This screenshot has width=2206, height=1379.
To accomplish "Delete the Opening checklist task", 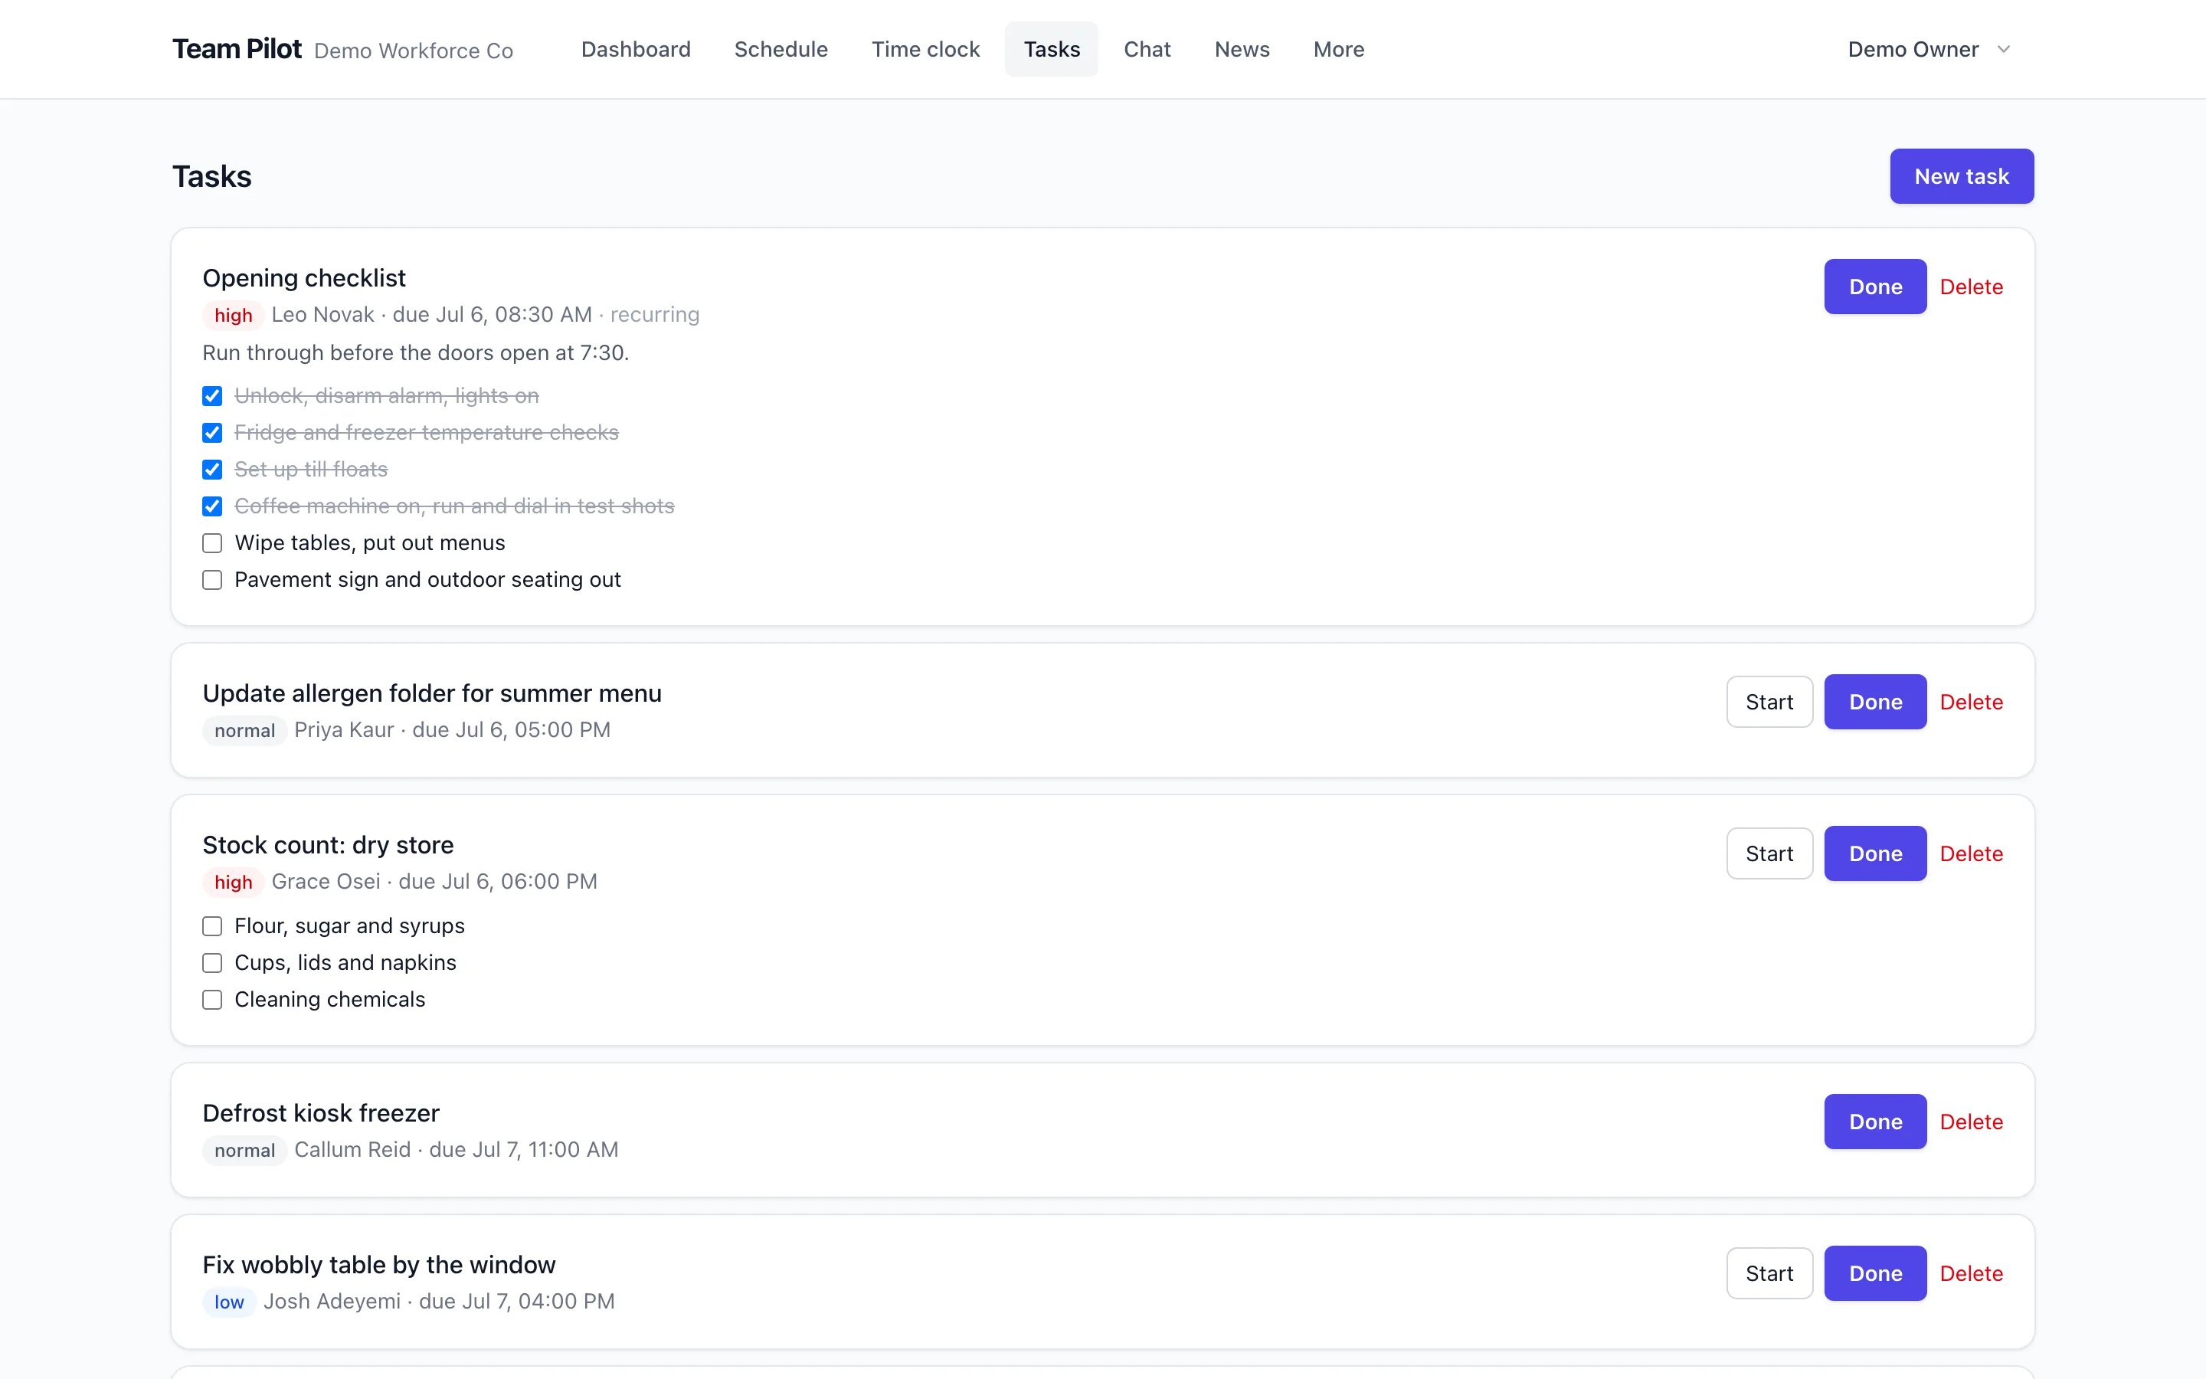I will pos(1971,287).
